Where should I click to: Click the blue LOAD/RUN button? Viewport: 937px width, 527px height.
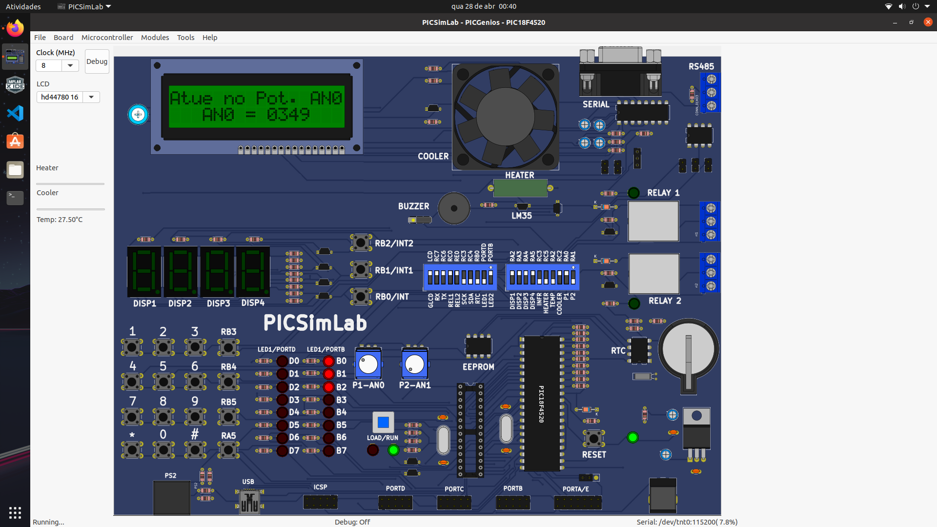tap(383, 422)
